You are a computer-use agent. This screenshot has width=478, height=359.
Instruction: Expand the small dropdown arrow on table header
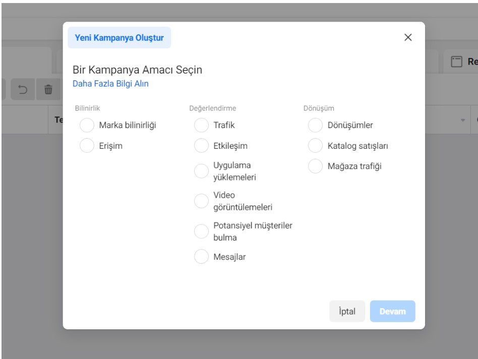tap(463, 120)
